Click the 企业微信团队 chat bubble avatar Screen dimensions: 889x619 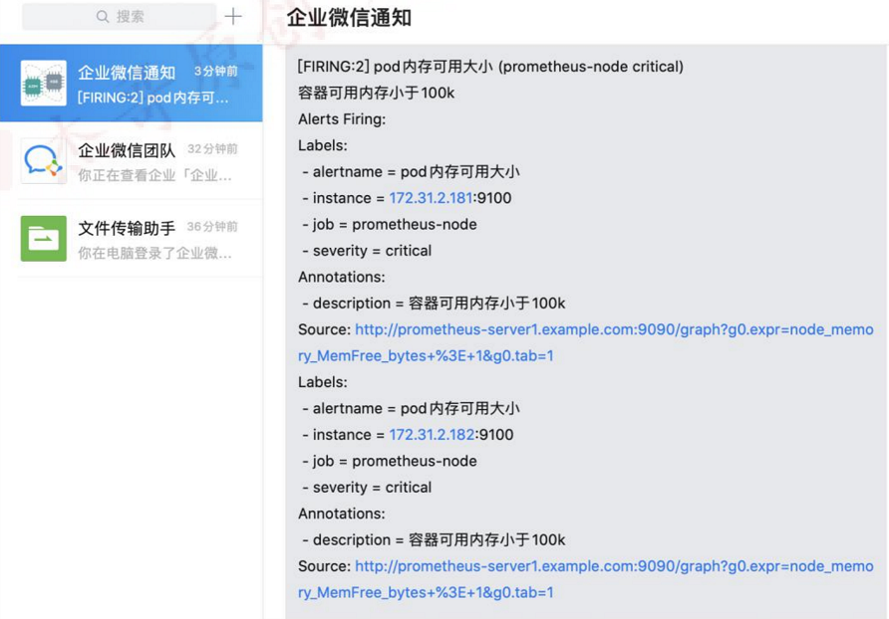pyautogui.click(x=44, y=161)
